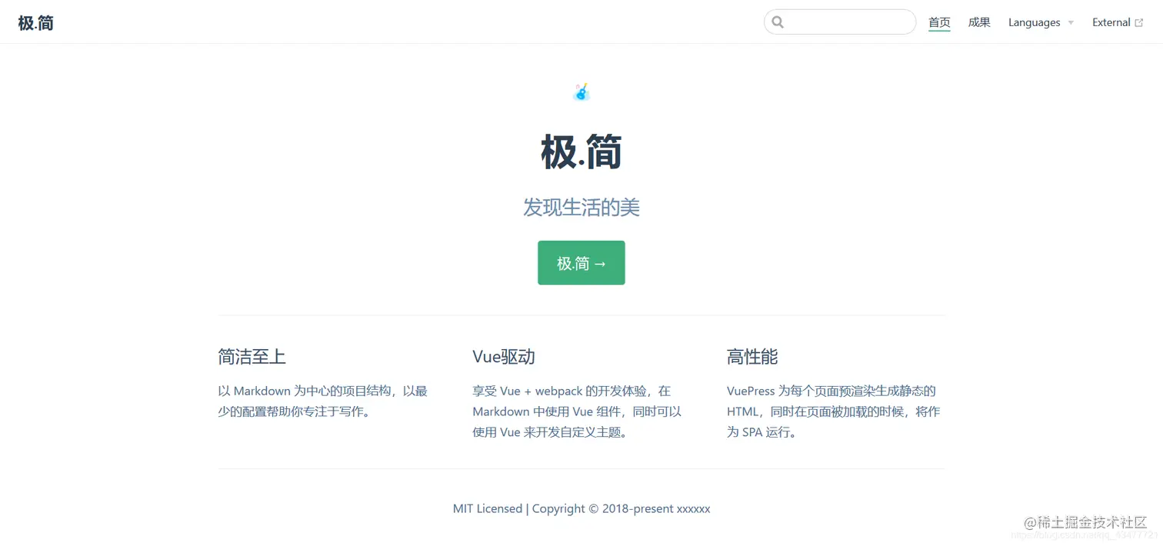Click the 发现生活的美 tagline text
The width and height of the screenshot is (1163, 546).
click(x=581, y=207)
